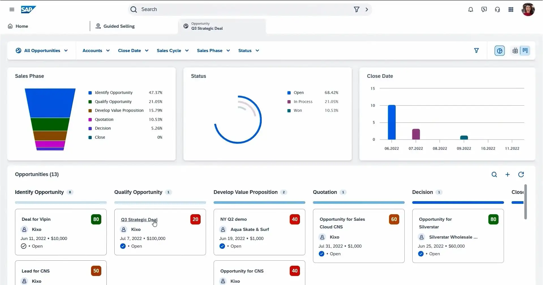The width and height of the screenshot is (543, 285).
Task: Refresh the opportunities list
Action: (521, 174)
